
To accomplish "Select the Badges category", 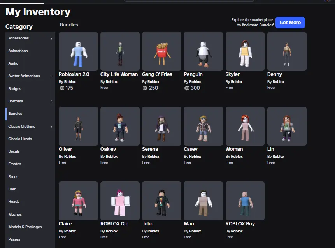I will [x=15, y=89].
